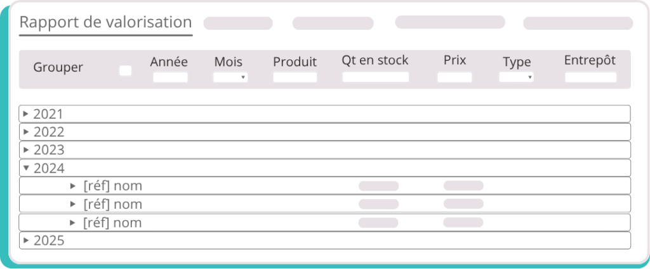Click the Entrepôt filter field
The image size is (650, 269).
pyautogui.click(x=590, y=77)
